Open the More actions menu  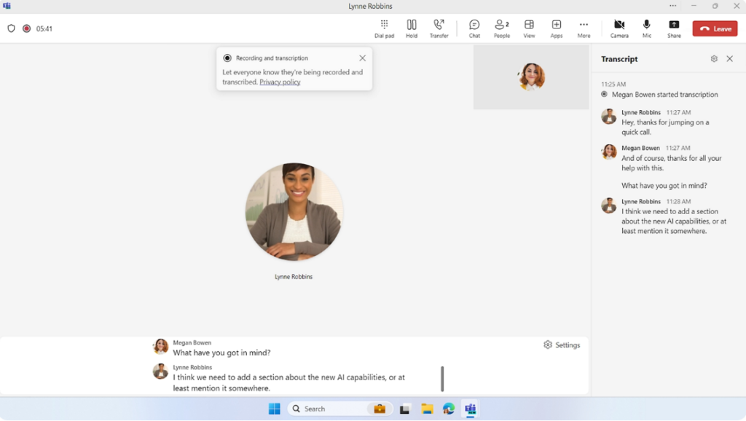click(584, 28)
